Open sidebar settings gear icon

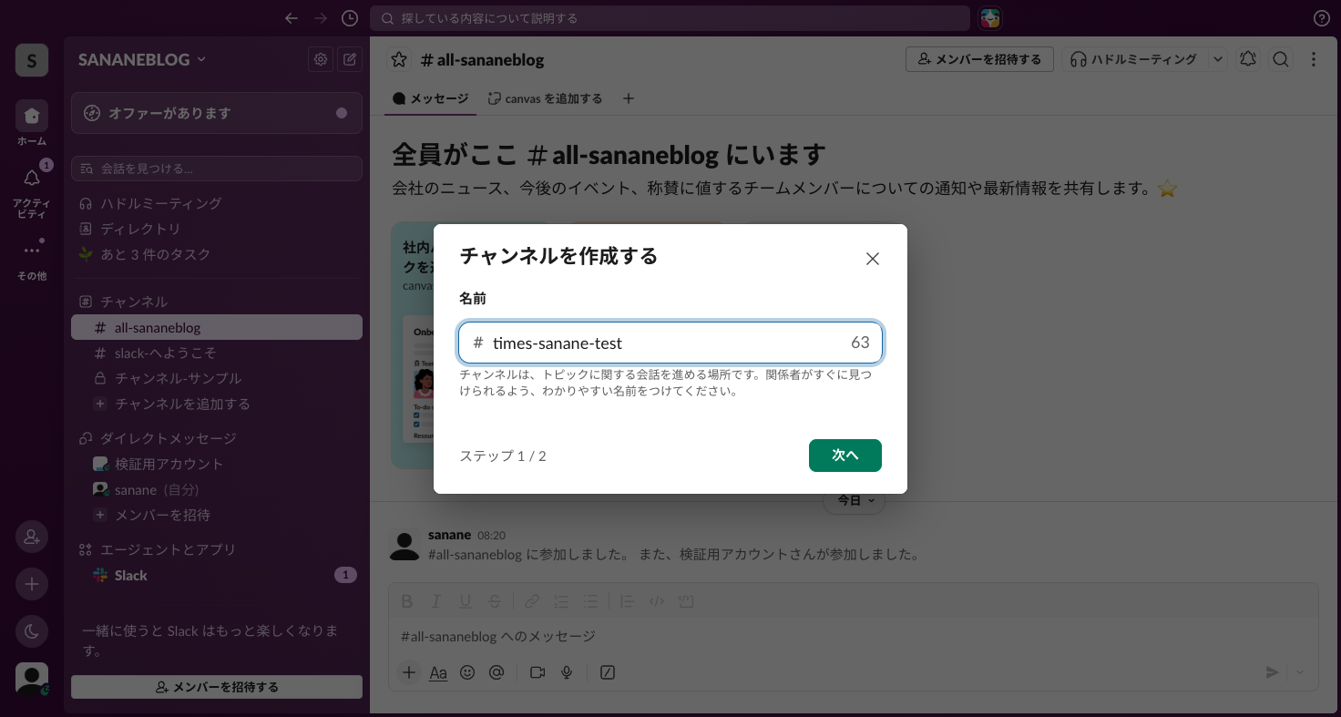tap(321, 59)
